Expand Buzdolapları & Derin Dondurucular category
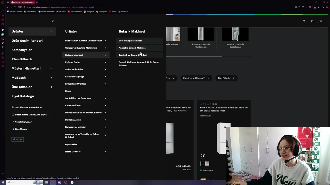The image size is (330, 185). tap(86, 41)
